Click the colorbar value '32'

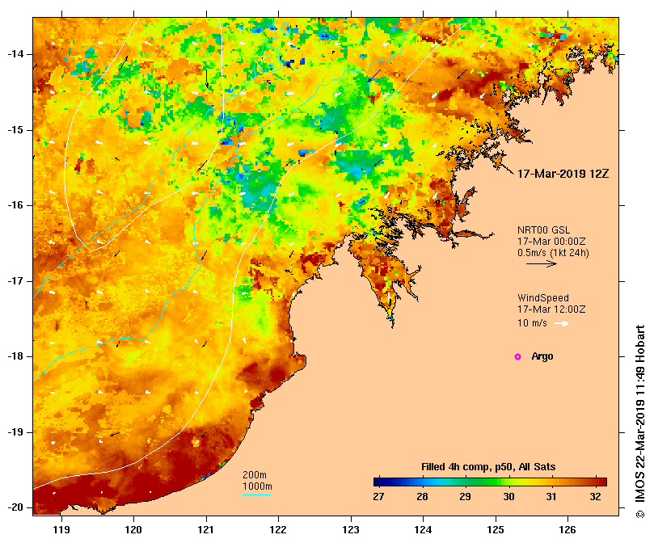(595, 497)
